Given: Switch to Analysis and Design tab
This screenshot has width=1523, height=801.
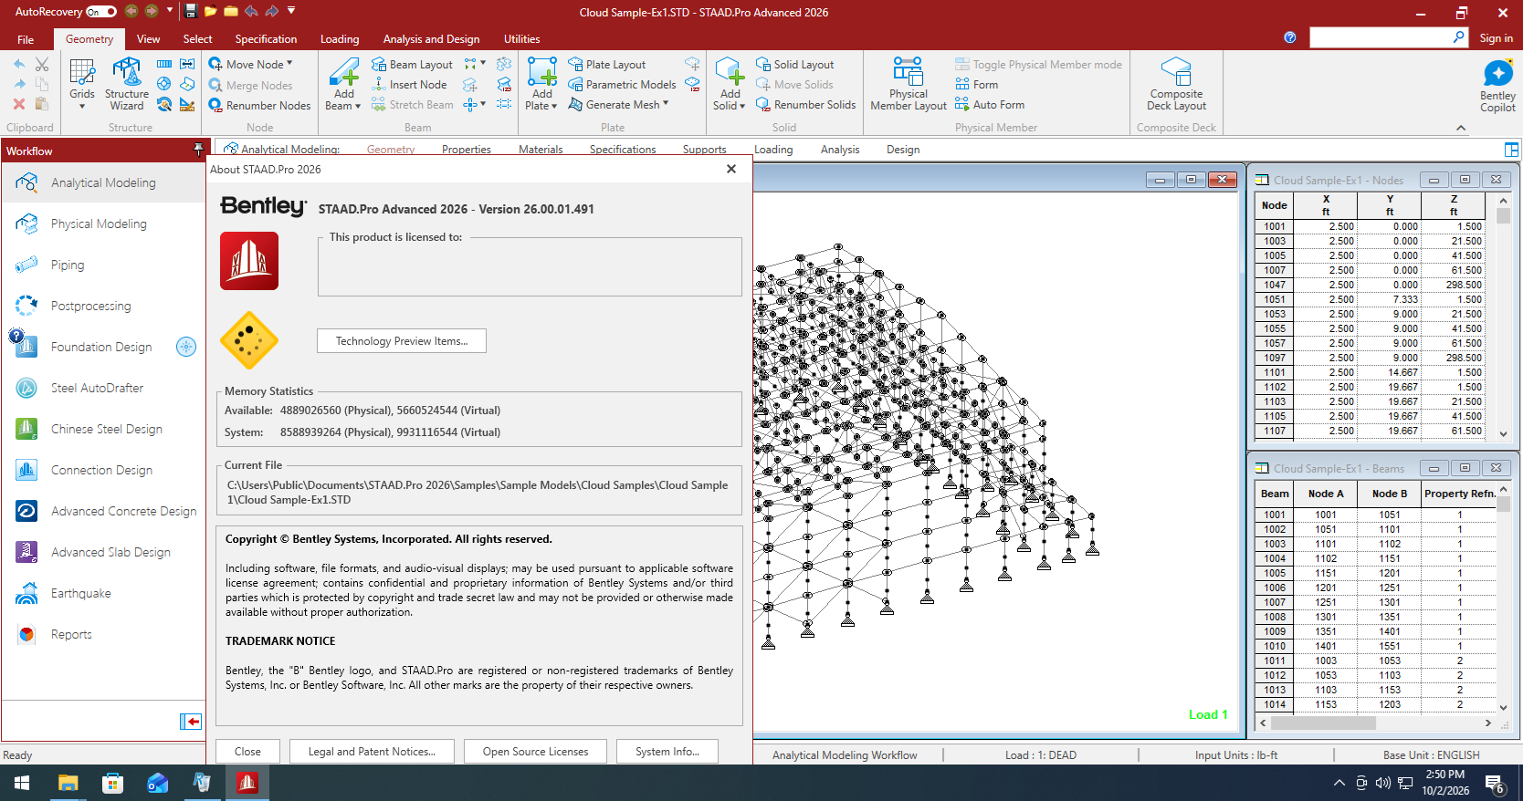Looking at the screenshot, I should click(x=431, y=39).
